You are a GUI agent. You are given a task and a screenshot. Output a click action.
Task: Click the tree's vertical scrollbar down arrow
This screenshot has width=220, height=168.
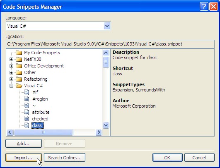106,125
